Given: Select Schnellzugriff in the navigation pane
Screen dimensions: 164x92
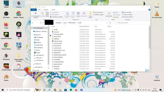Looking at the screenshot, I should coord(39,28).
